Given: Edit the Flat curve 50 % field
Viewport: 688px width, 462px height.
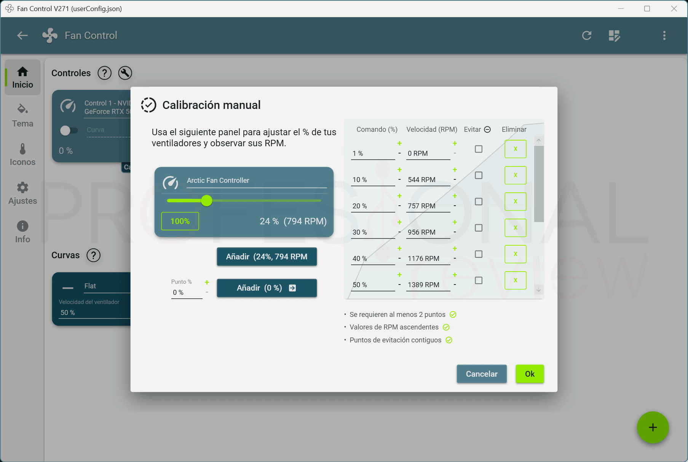Looking at the screenshot, I should tap(95, 313).
